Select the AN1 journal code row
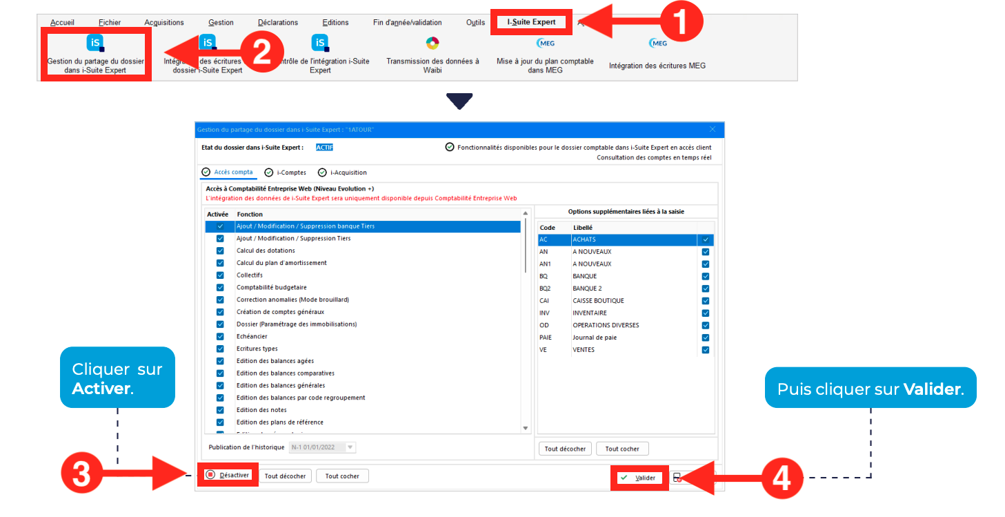Screen dimensions: 1005x517 (626, 264)
